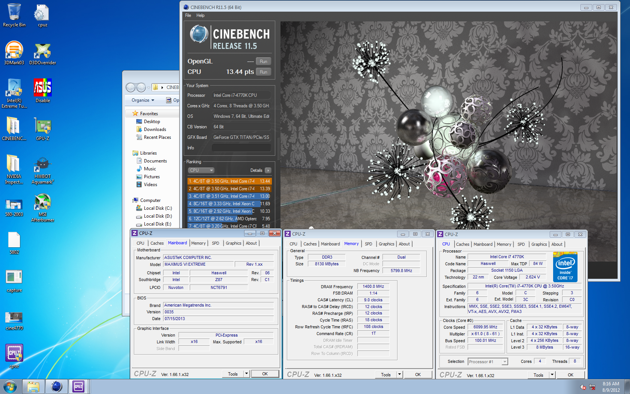The width and height of the screenshot is (630, 394).
Task: Select the 5802 file icon
Action: pyautogui.click(x=14, y=243)
